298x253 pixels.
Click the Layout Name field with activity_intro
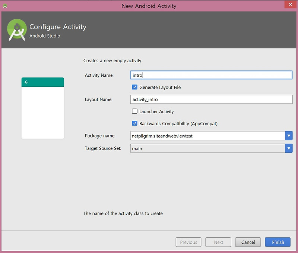(211, 99)
